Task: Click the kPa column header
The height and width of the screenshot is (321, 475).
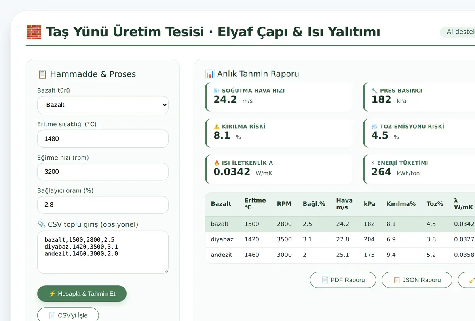Action: point(369,204)
